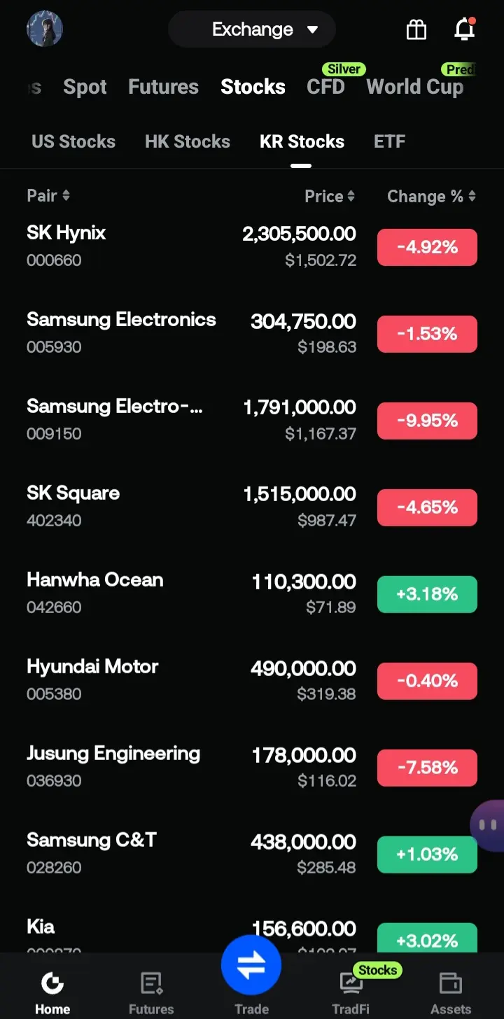Sort the list by Change %
Screen dimensions: 504x1019
click(x=431, y=197)
